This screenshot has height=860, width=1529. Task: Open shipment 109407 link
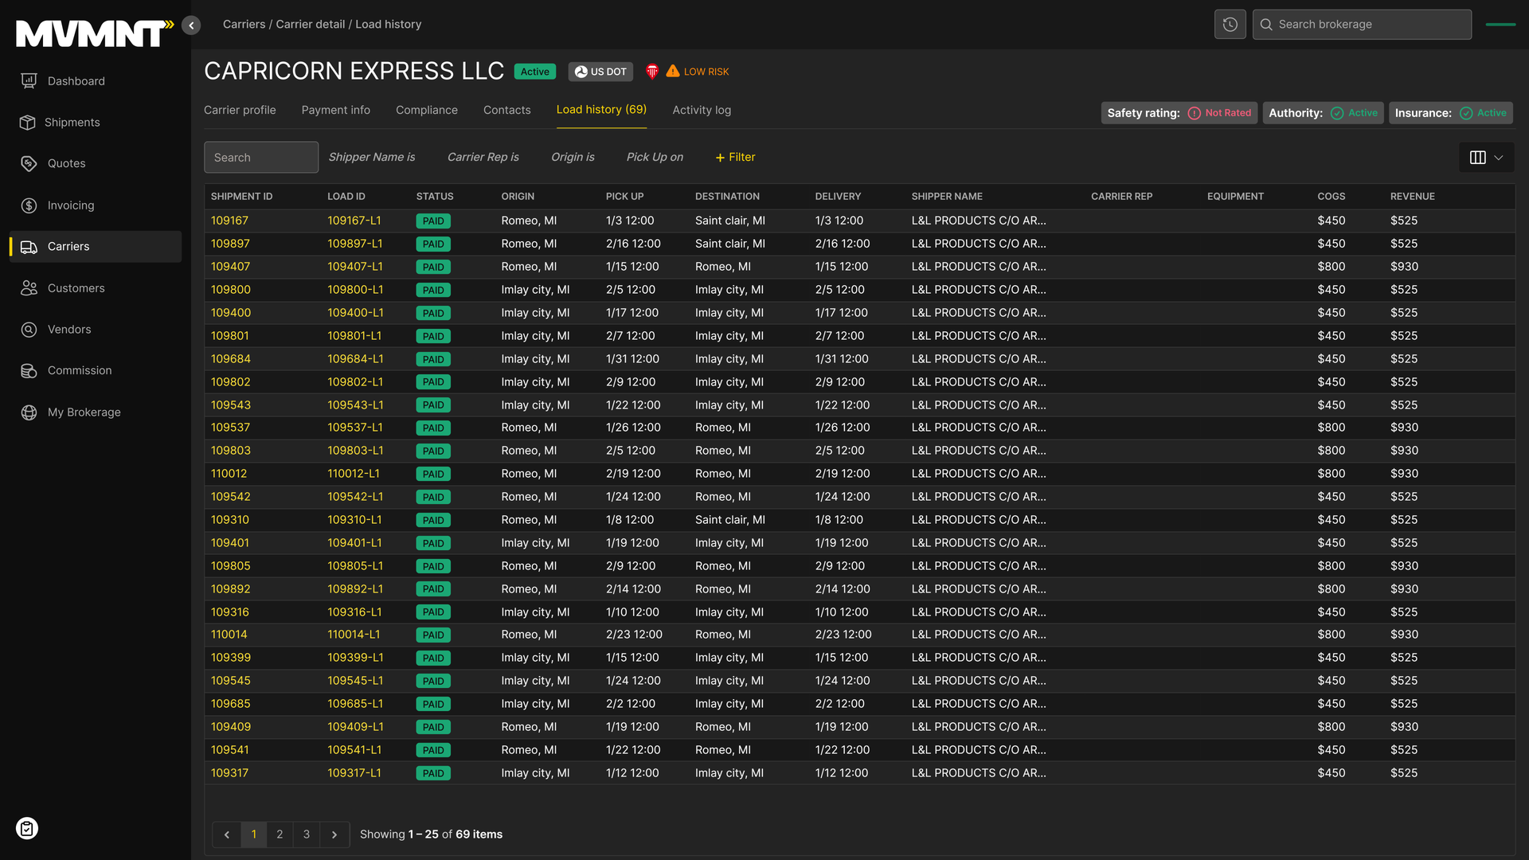click(x=230, y=267)
